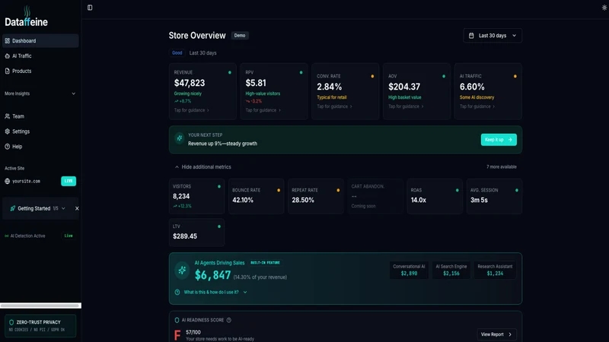Viewport: 609px width, 342px height.
Task: Click the AI Traffic robot icon
Action: point(8,55)
